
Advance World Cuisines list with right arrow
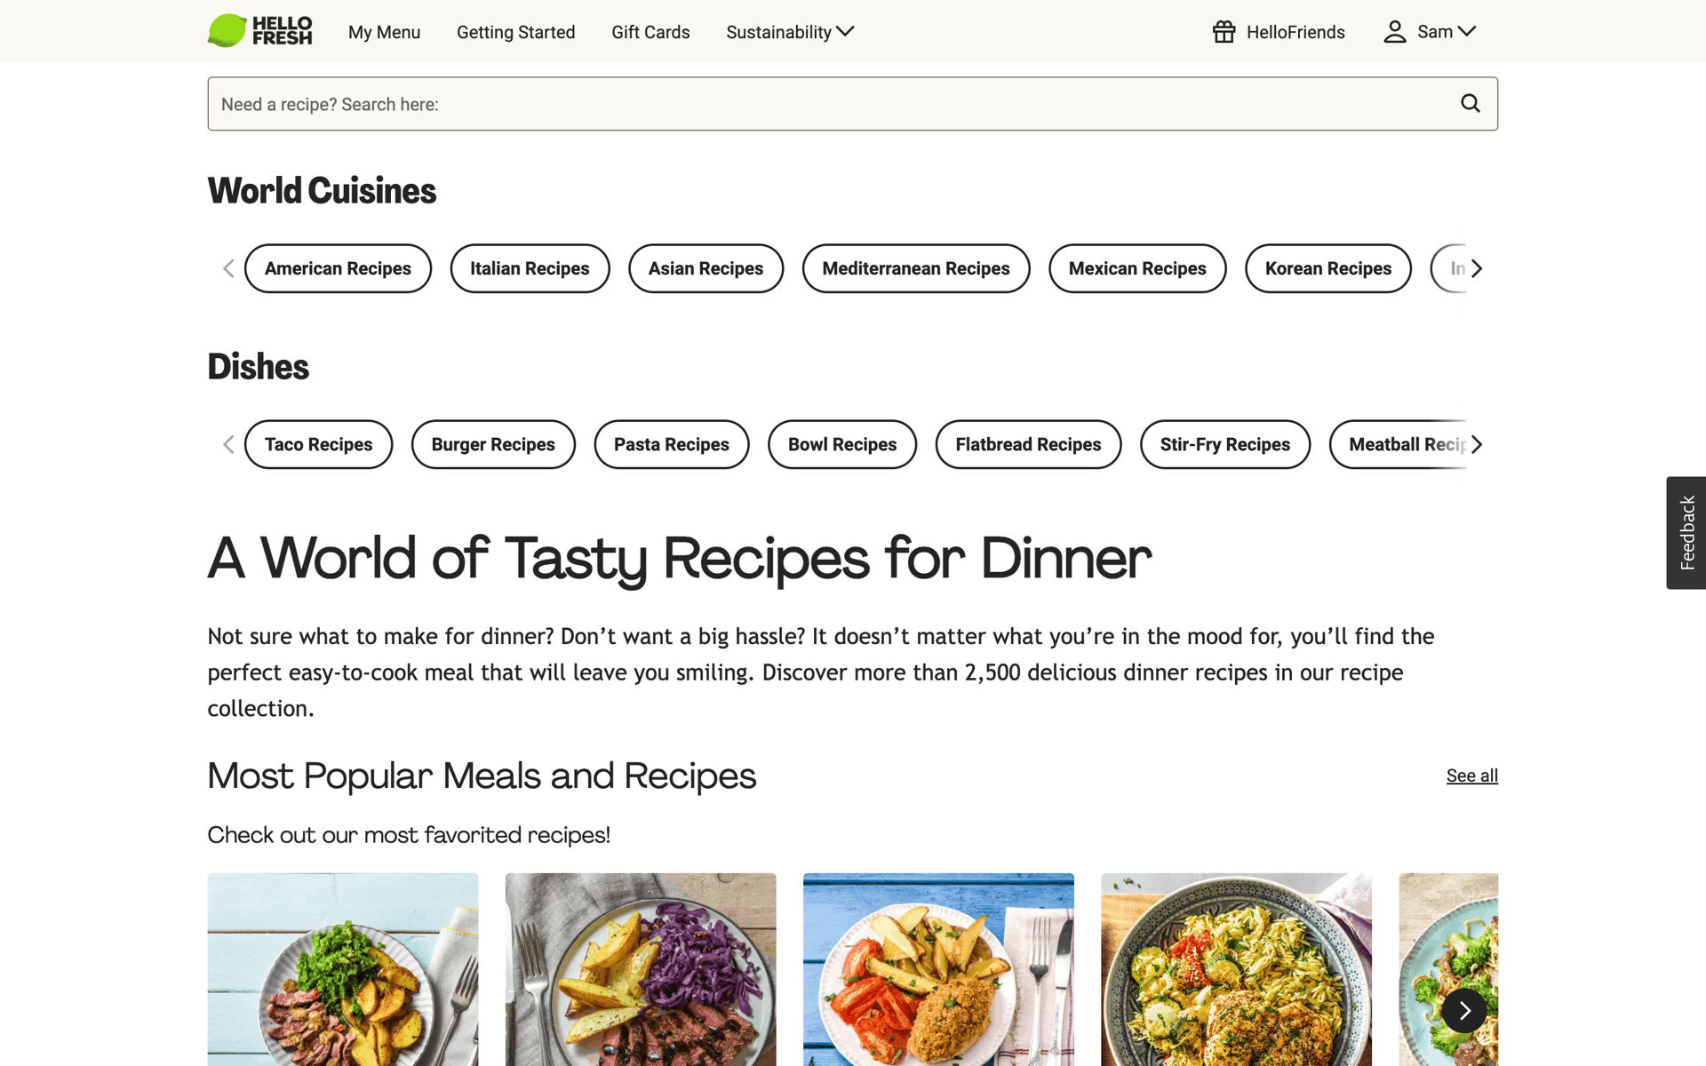(1476, 268)
